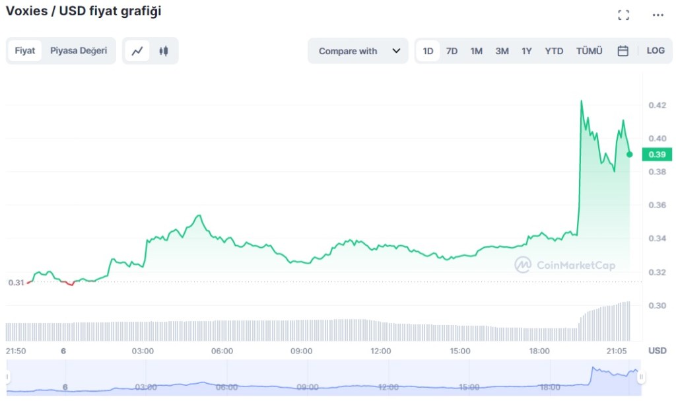This screenshot has width=676, height=401.
Task: Grab the right range slider handle
Action: (641, 377)
